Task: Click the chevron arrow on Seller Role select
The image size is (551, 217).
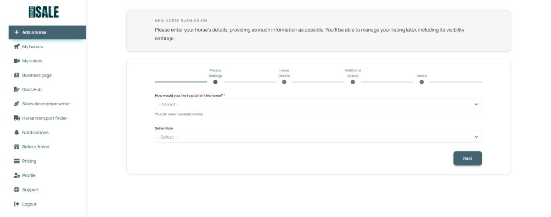Action: pos(476,137)
